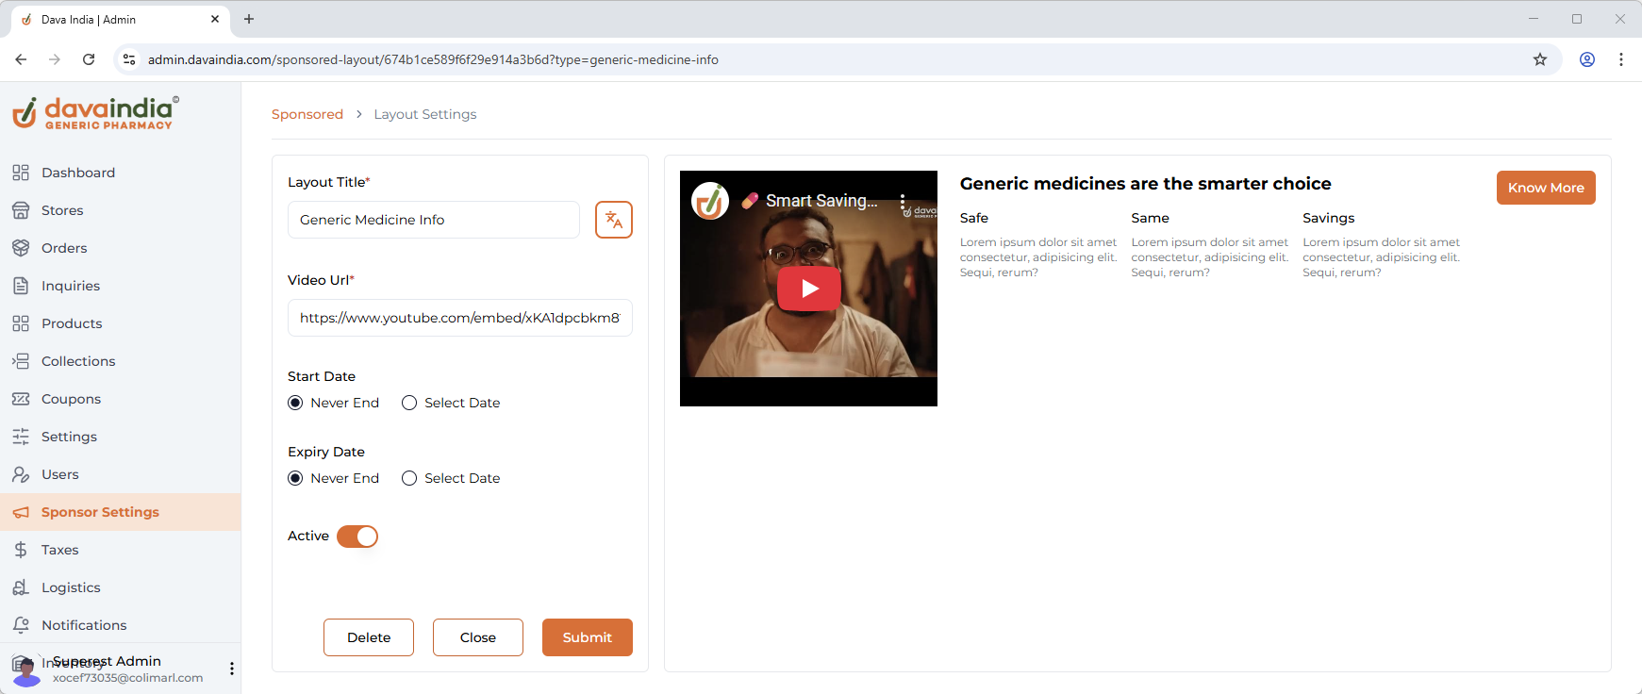Go to Coupons in the sidebar

pos(71,399)
